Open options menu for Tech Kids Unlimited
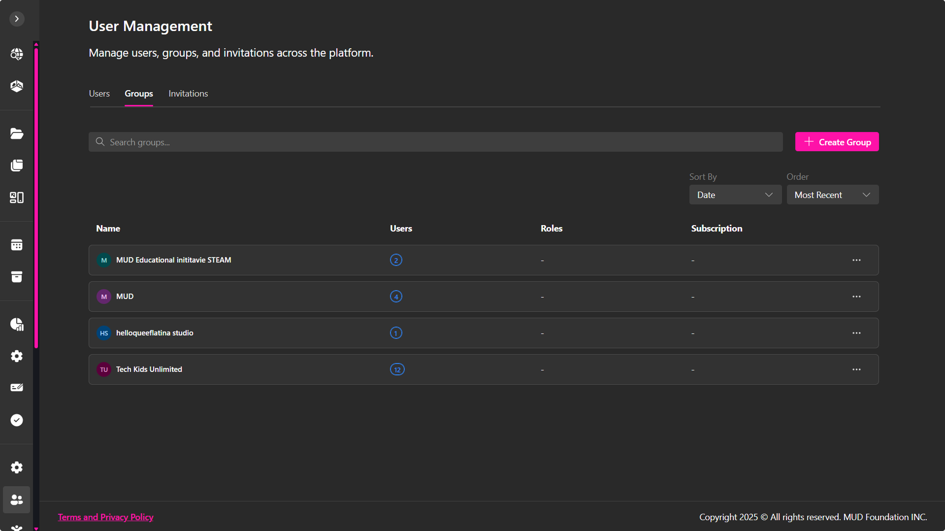The image size is (945, 531). pos(856,369)
